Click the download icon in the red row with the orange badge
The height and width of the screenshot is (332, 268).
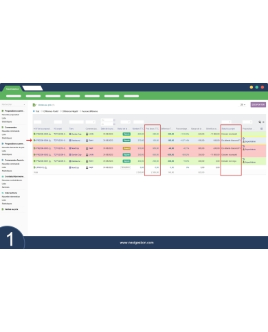[x=50, y=148]
